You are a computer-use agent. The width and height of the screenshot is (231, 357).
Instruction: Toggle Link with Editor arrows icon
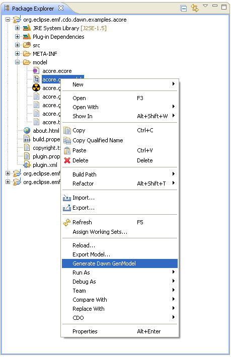point(195,8)
